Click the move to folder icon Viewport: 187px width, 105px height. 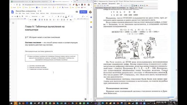(x=41, y=11)
